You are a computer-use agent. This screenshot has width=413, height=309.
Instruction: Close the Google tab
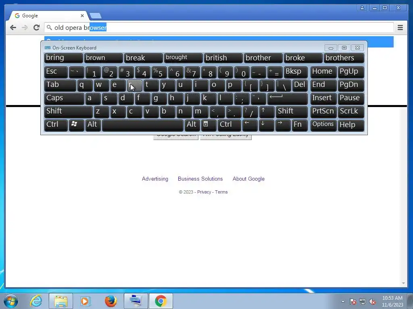(x=82, y=16)
